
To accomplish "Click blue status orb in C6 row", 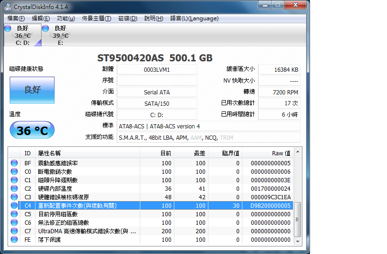I will pos(14,222).
